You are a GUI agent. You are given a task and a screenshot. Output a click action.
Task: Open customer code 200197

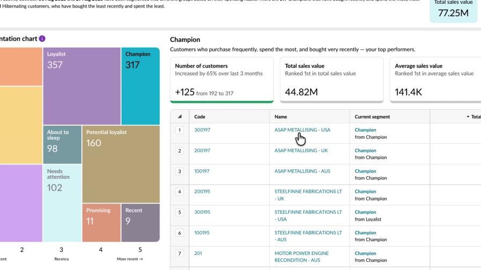coord(202,151)
